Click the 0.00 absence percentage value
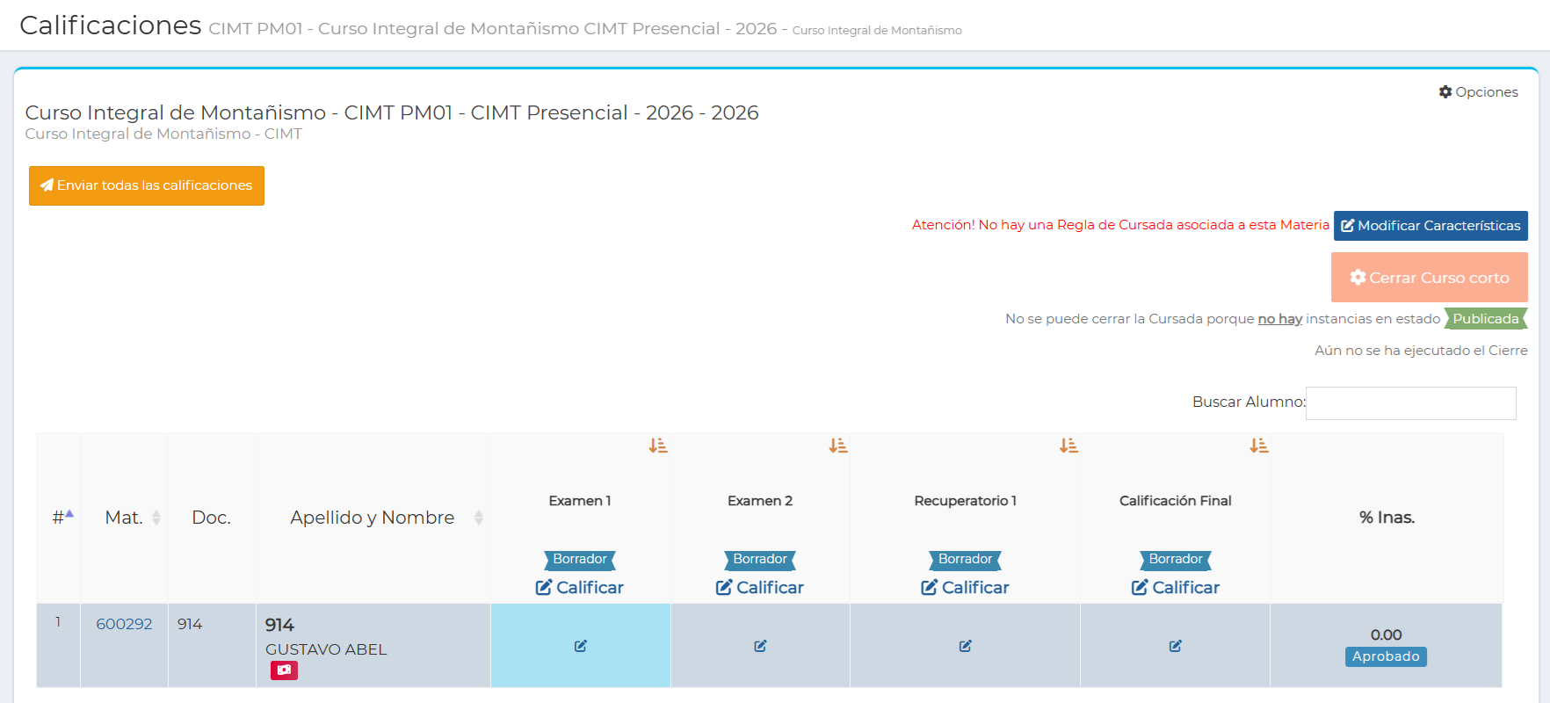This screenshot has height=703, width=1550. (1386, 634)
